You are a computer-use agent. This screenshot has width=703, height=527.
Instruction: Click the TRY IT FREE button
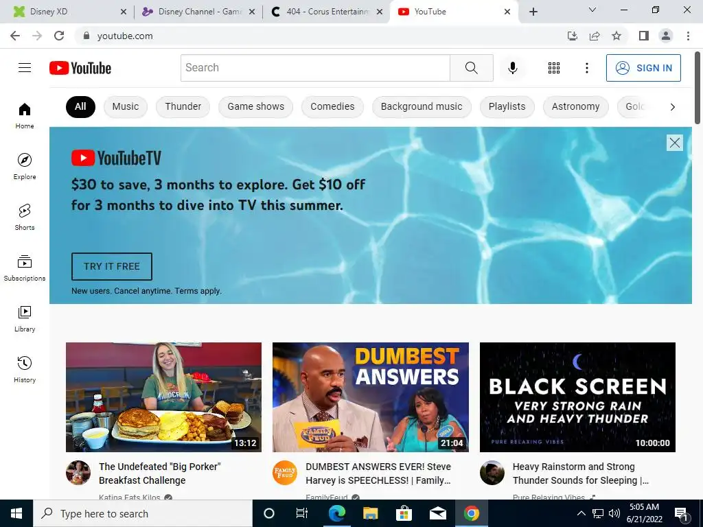pos(112,266)
